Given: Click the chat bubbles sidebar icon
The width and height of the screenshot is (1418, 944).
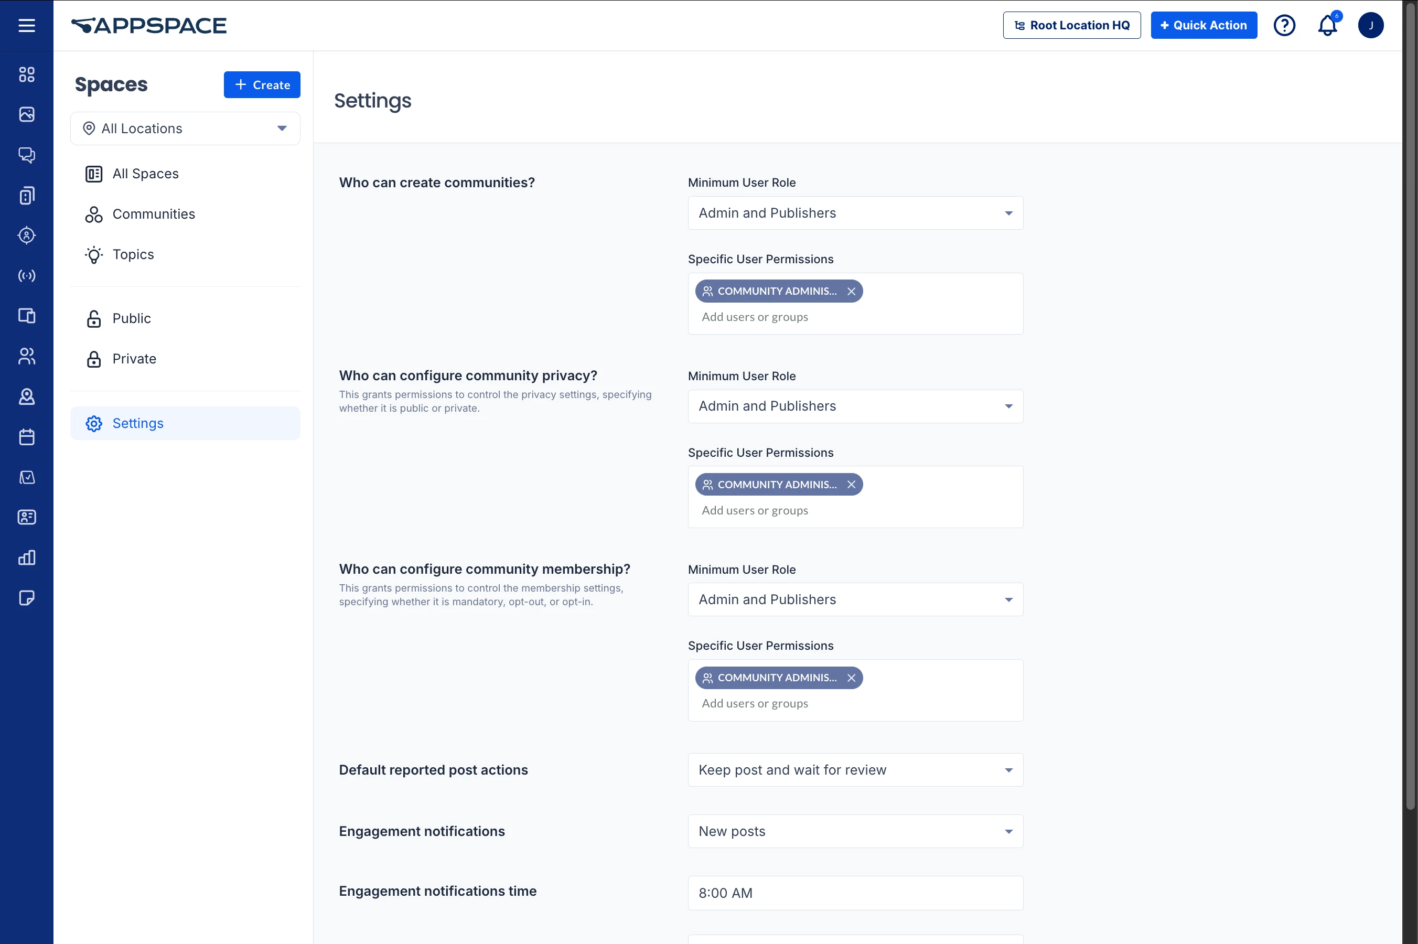Looking at the screenshot, I should pyautogui.click(x=26, y=155).
